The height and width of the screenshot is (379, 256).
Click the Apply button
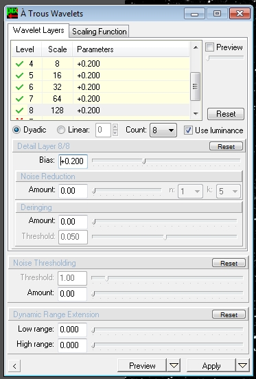click(x=211, y=365)
